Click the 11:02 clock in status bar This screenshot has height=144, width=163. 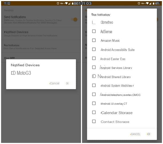click(7, 3)
